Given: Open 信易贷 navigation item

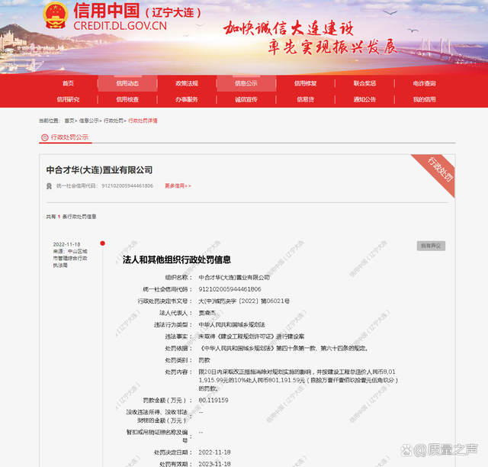Looking at the screenshot, I should tap(305, 99).
